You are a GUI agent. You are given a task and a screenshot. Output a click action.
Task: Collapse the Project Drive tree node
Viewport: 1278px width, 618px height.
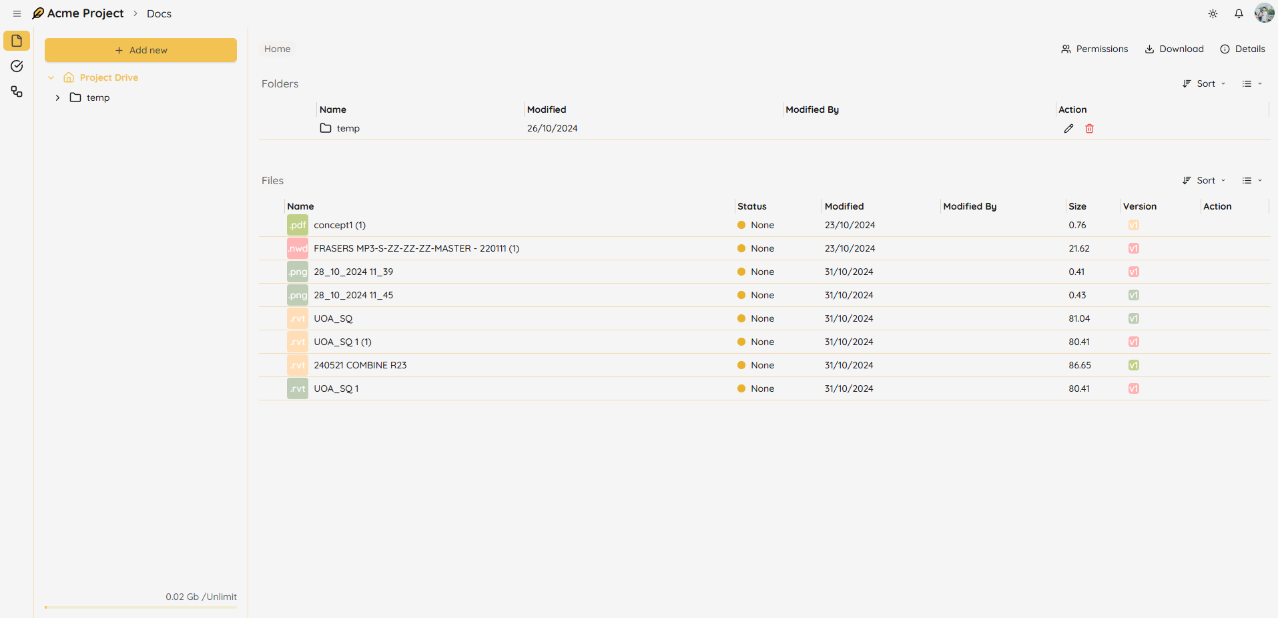pyautogui.click(x=51, y=78)
